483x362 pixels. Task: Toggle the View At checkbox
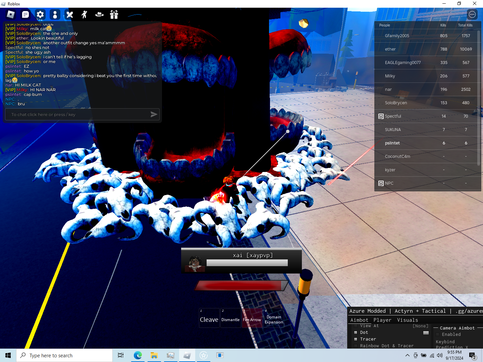[x=356, y=326]
